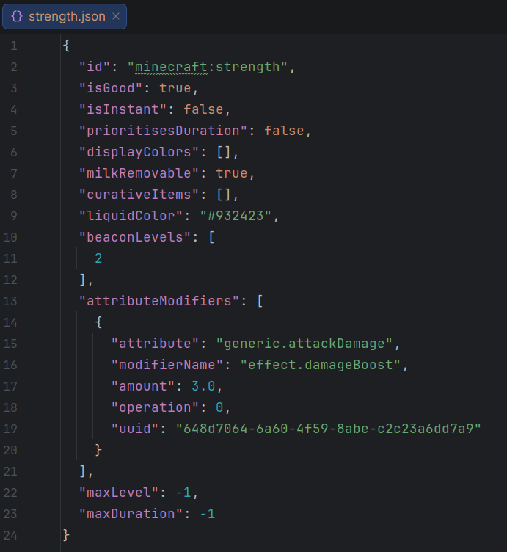
Task: Click the true value after milkRemovable
Action: point(232,173)
